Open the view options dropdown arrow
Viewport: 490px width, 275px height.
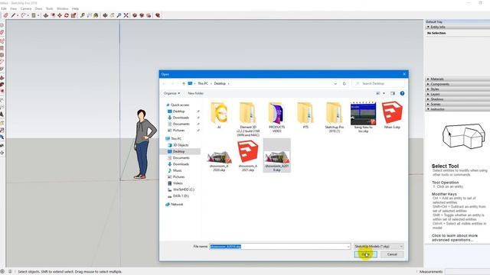384,93
